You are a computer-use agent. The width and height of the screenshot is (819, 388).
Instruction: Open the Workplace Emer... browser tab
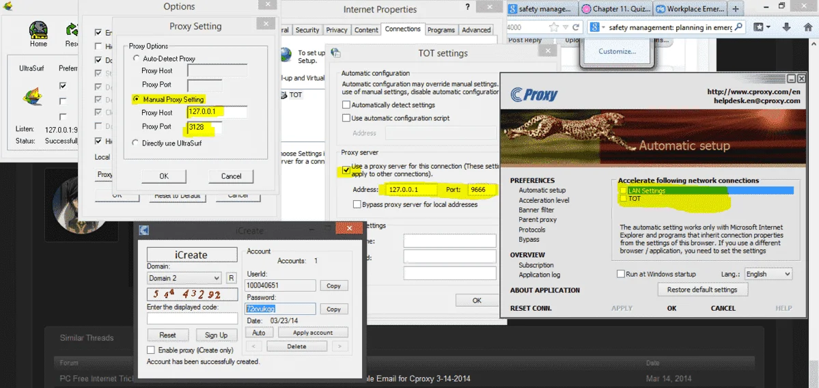691,9
